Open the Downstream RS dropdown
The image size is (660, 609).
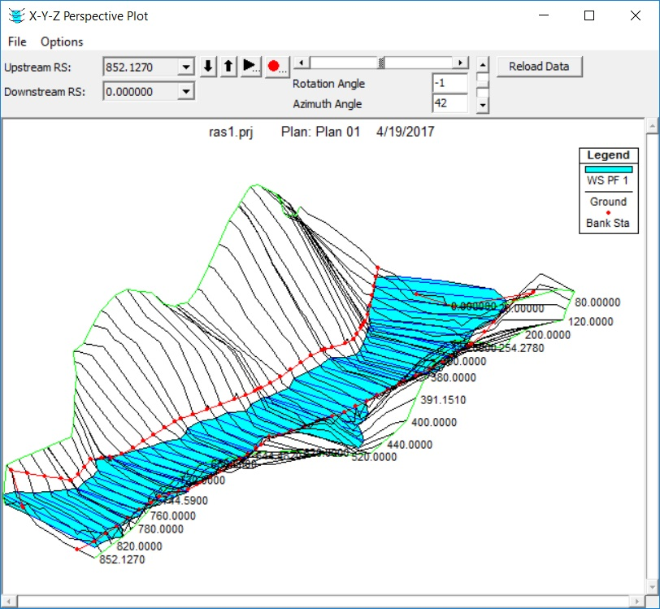pyautogui.click(x=186, y=91)
